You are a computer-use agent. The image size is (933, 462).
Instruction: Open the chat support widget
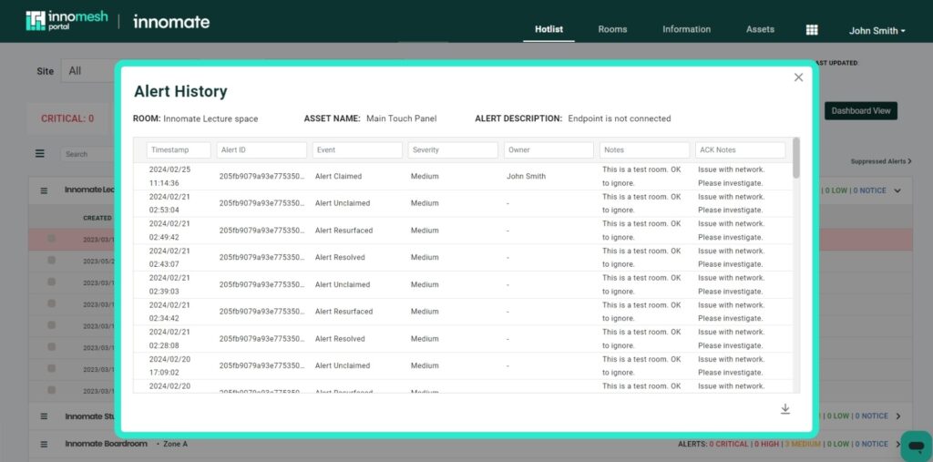pos(917,446)
